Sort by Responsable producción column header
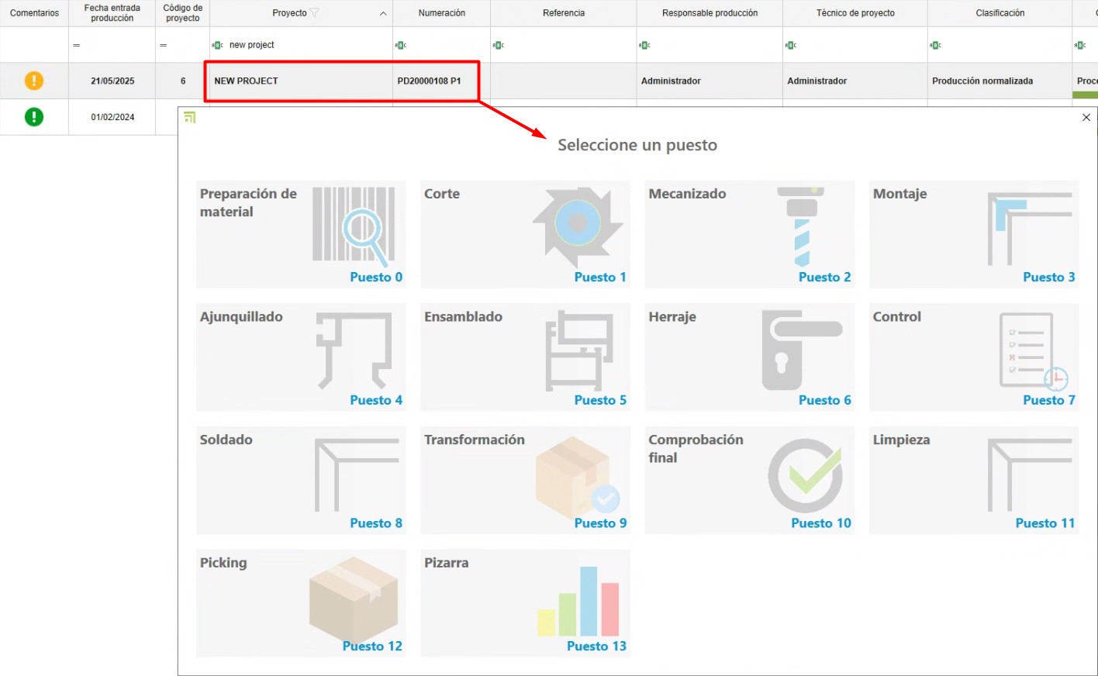This screenshot has height=676, width=1098. (710, 13)
